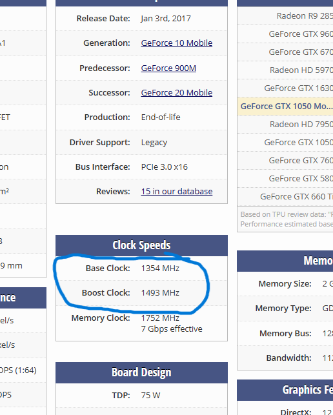
Task: Click the 'Bandwidth:' label
Action: pos(289,358)
